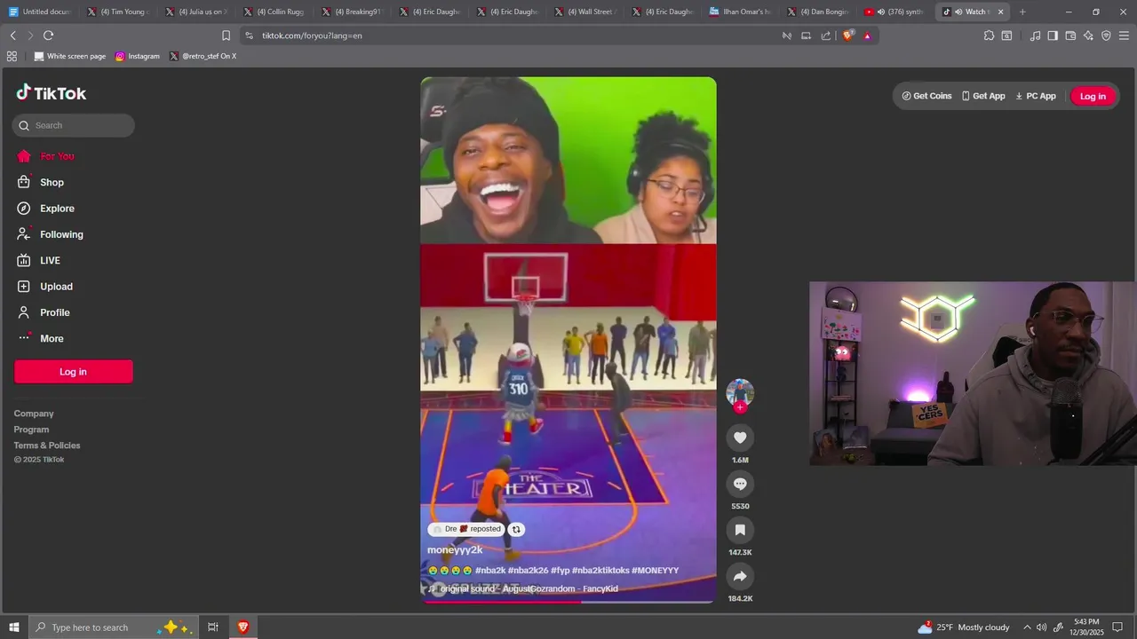Follow the creator with the red plus
This screenshot has height=639, width=1137.
pyautogui.click(x=740, y=407)
